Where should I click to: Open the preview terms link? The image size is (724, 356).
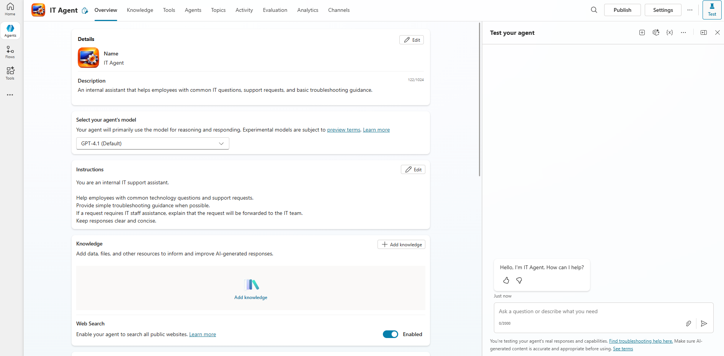(x=343, y=130)
